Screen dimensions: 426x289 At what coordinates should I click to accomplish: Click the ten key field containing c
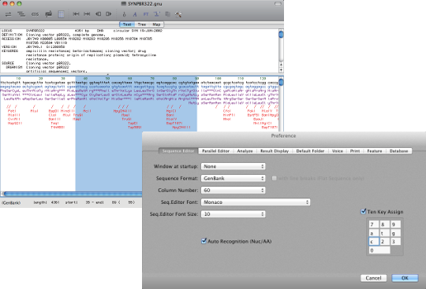(374, 242)
